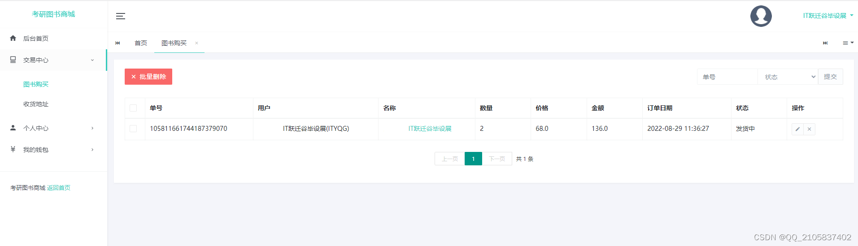Screen dimensions: 858x246
Task: Focus the 单号 search input field
Action: pyautogui.click(x=727, y=77)
